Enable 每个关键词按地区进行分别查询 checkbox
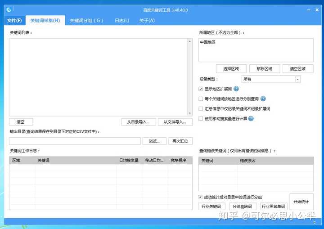This screenshot has height=229, width=324. 201,99
